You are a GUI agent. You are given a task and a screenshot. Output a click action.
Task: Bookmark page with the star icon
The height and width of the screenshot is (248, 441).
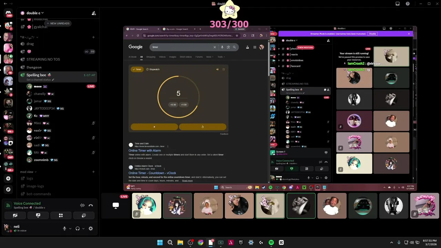coord(237,35)
